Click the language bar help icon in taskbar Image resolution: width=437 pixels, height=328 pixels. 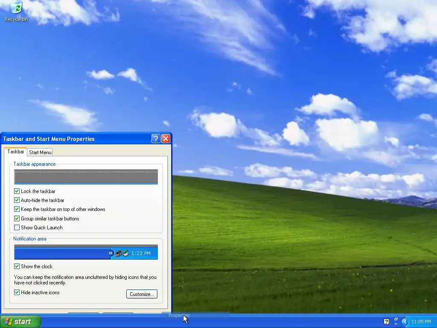click(x=386, y=322)
